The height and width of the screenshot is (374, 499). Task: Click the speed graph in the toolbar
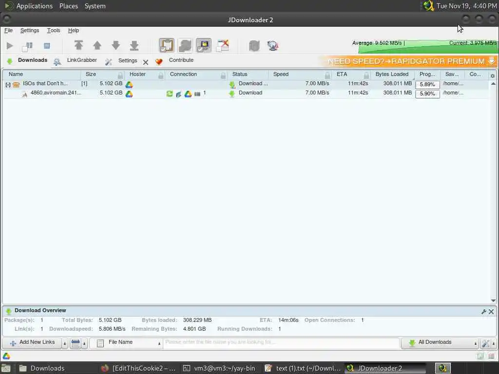point(428,46)
